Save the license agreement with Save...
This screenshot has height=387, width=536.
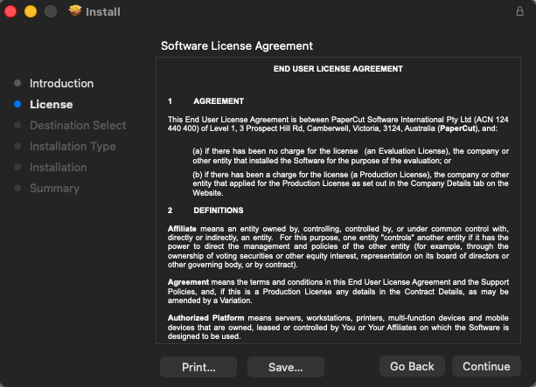(285, 367)
